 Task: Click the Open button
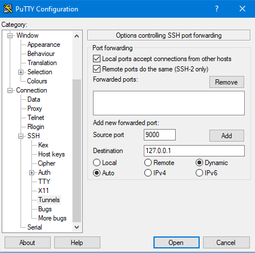[176, 243]
